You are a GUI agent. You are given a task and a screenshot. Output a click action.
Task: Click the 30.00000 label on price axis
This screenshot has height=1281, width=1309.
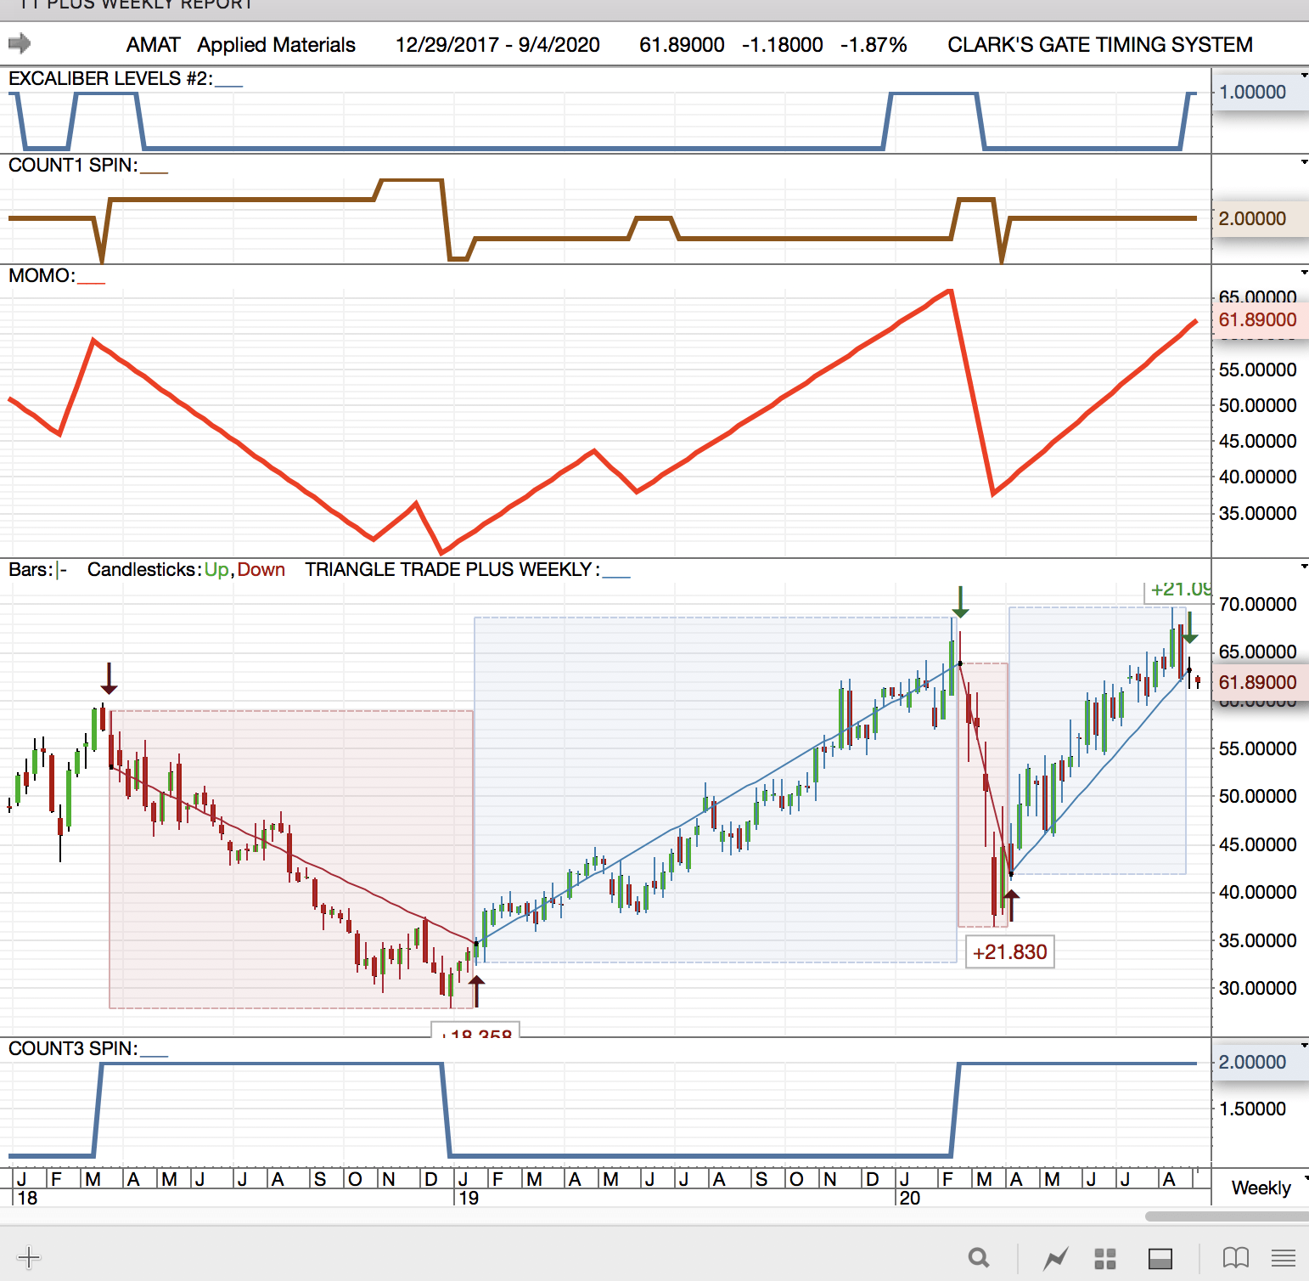[x=1258, y=988]
